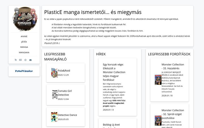The width and height of the screenshot is (204, 128).
Task: Click the 'PlasticE manga ismertetői... és miegymás' title
Action: click(93, 12)
